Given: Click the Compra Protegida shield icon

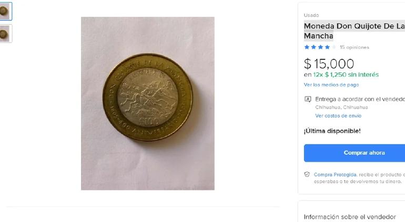Looking at the screenshot, I should [x=307, y=174].
